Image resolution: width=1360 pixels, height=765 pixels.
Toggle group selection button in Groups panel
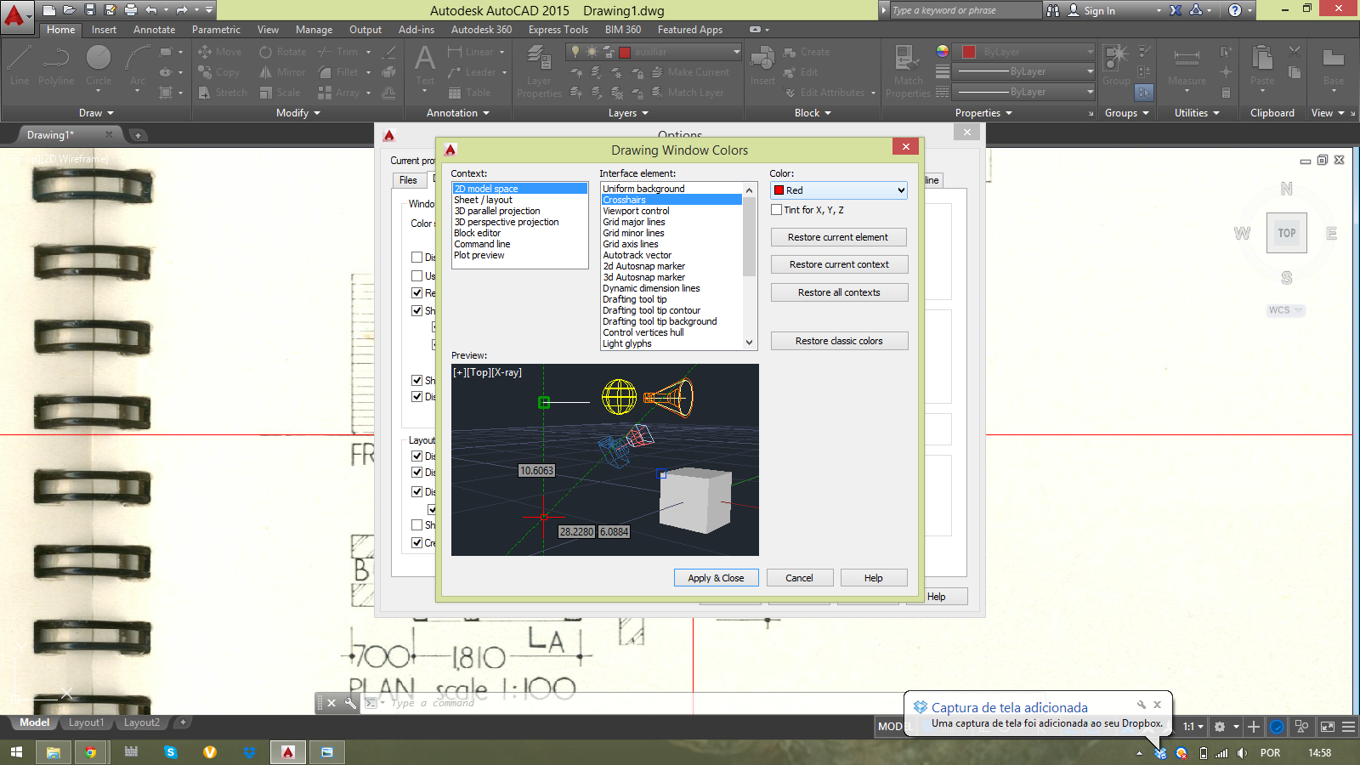coord(1144,92)
